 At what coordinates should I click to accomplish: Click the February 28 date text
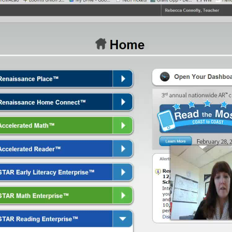[214, 142]
